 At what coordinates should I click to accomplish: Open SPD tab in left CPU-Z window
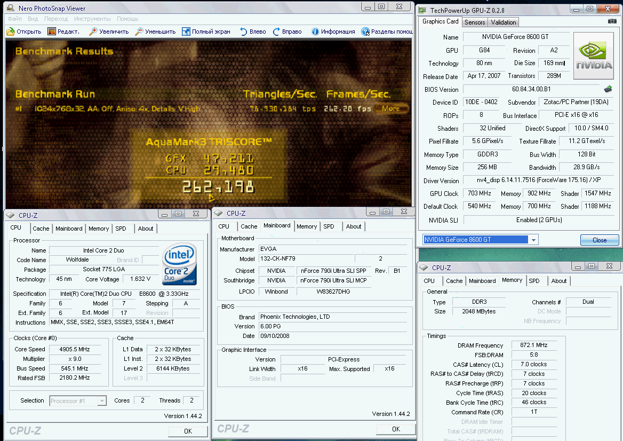pos(121,229)
